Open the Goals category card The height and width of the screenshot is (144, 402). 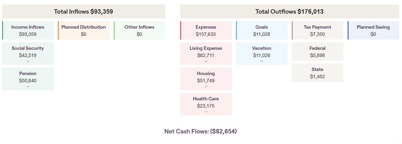click(262, 30)
